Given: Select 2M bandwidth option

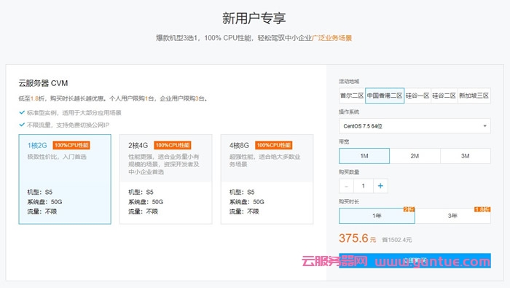Looking at the screenshot, I should (x=415, y=156).
